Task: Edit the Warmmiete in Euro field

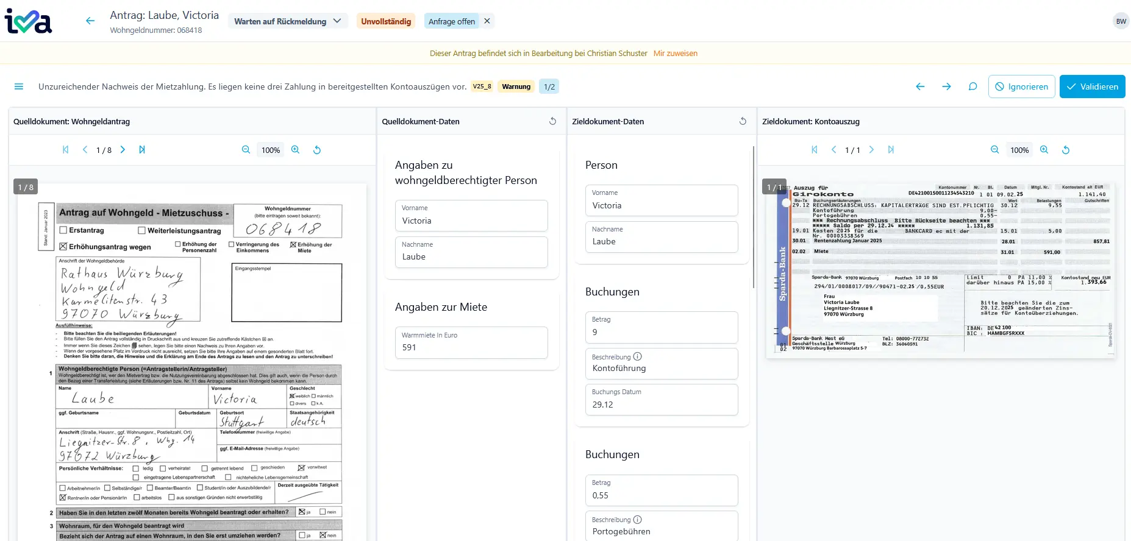Action: click(471, 347)
